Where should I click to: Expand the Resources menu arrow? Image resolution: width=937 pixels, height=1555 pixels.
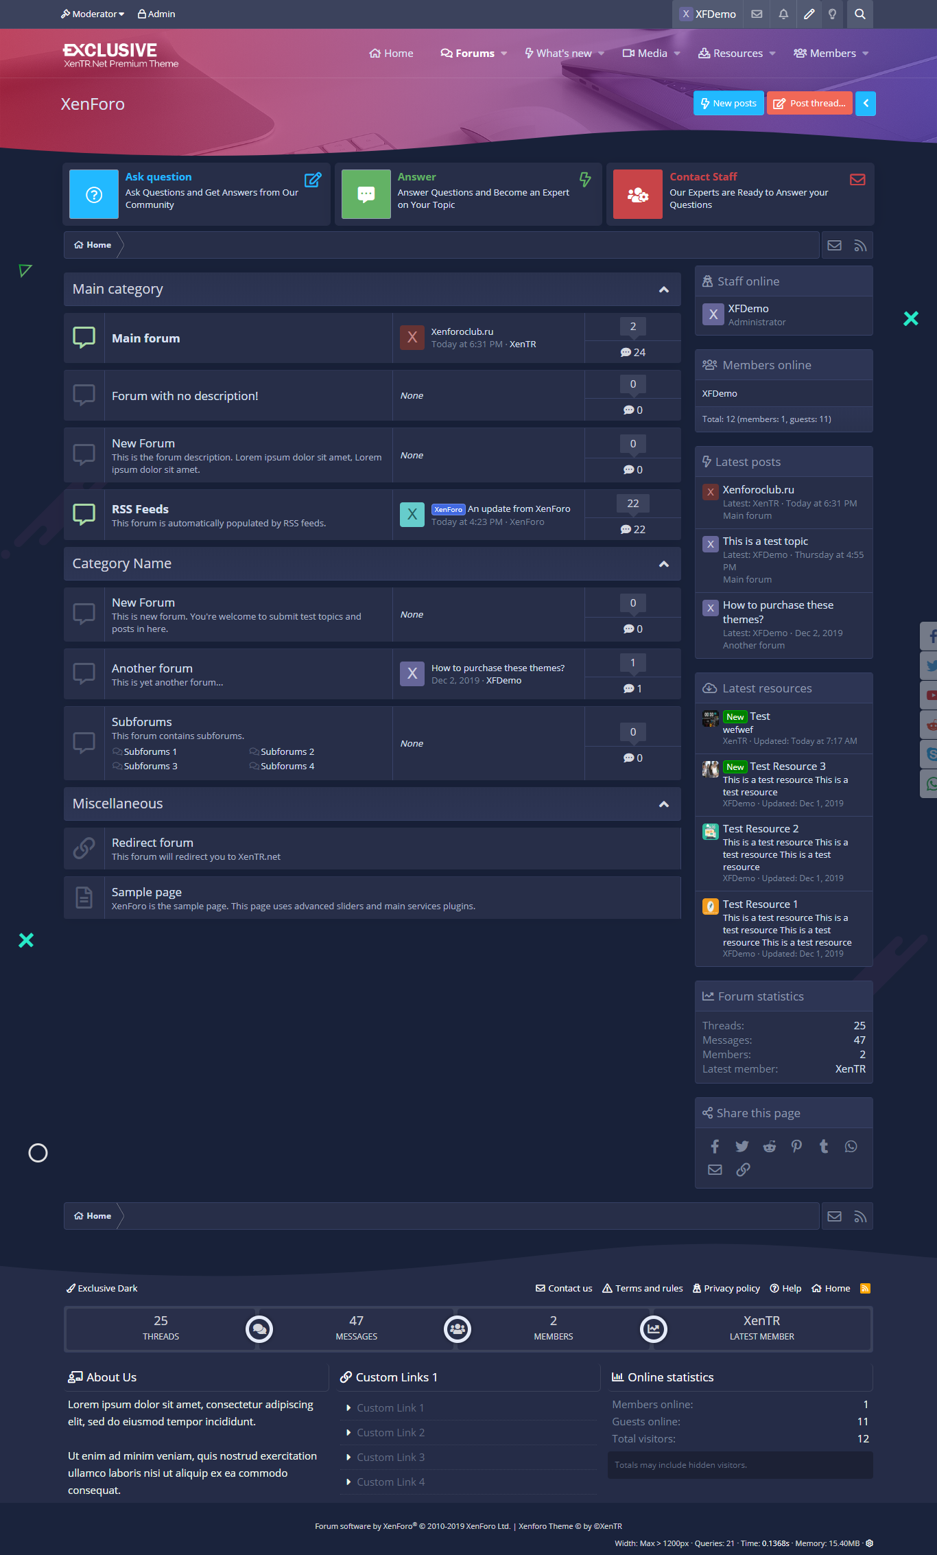(772, 54)
